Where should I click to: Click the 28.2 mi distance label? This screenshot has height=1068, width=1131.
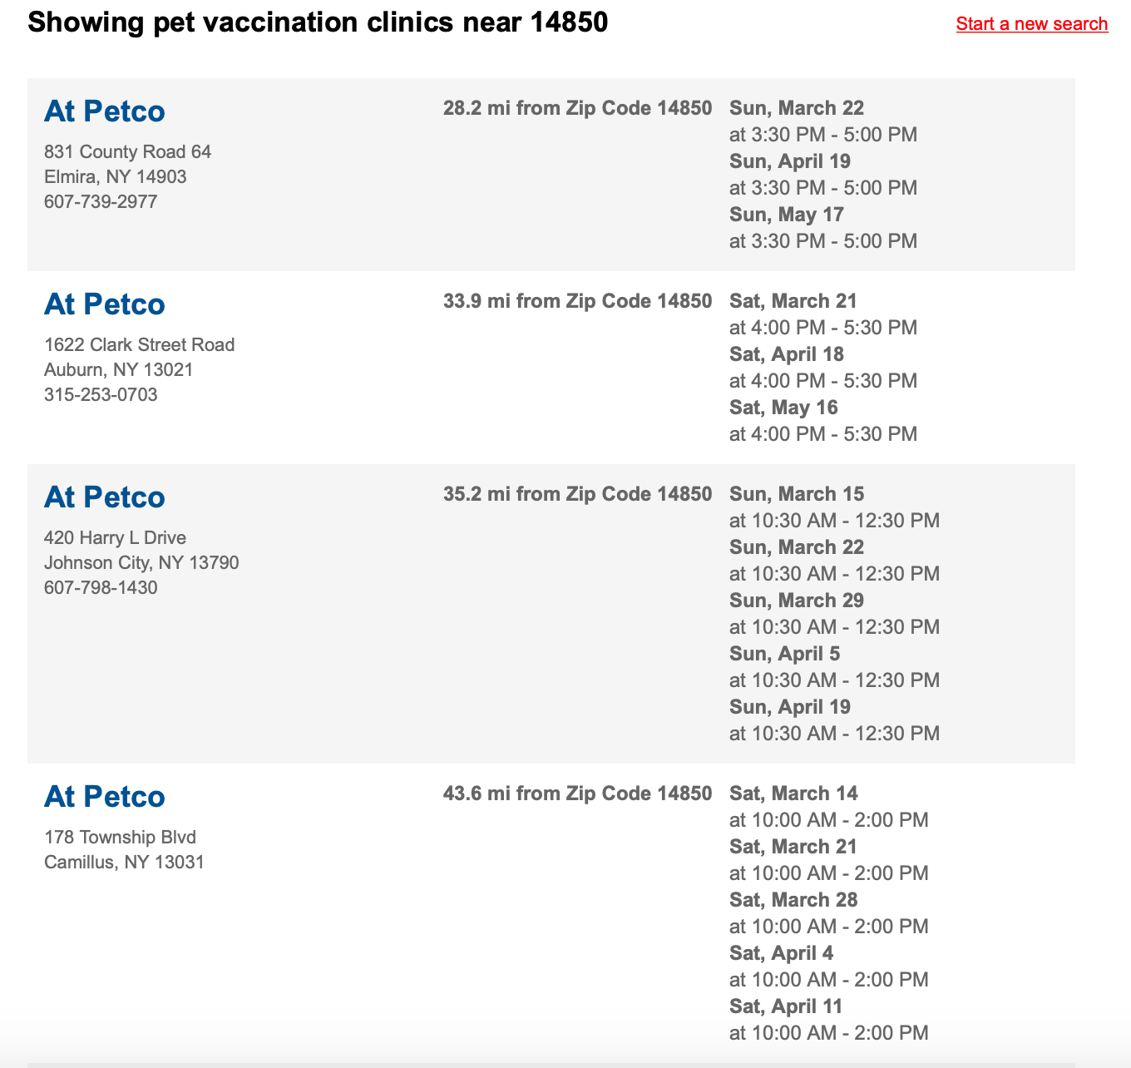pos(577,108)
